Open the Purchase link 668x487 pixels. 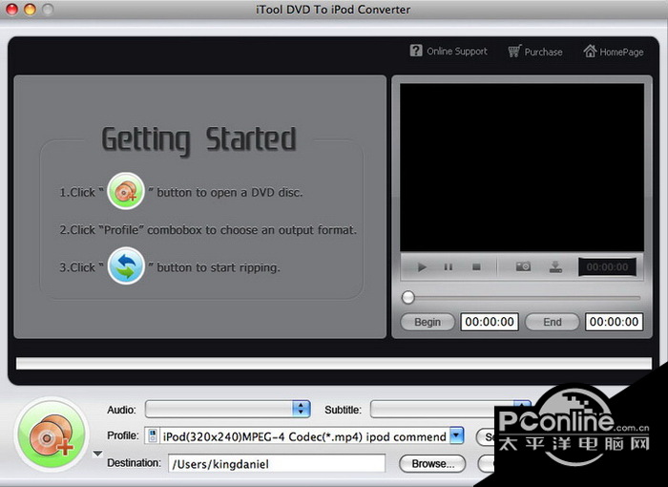click(x=535, y=52)
